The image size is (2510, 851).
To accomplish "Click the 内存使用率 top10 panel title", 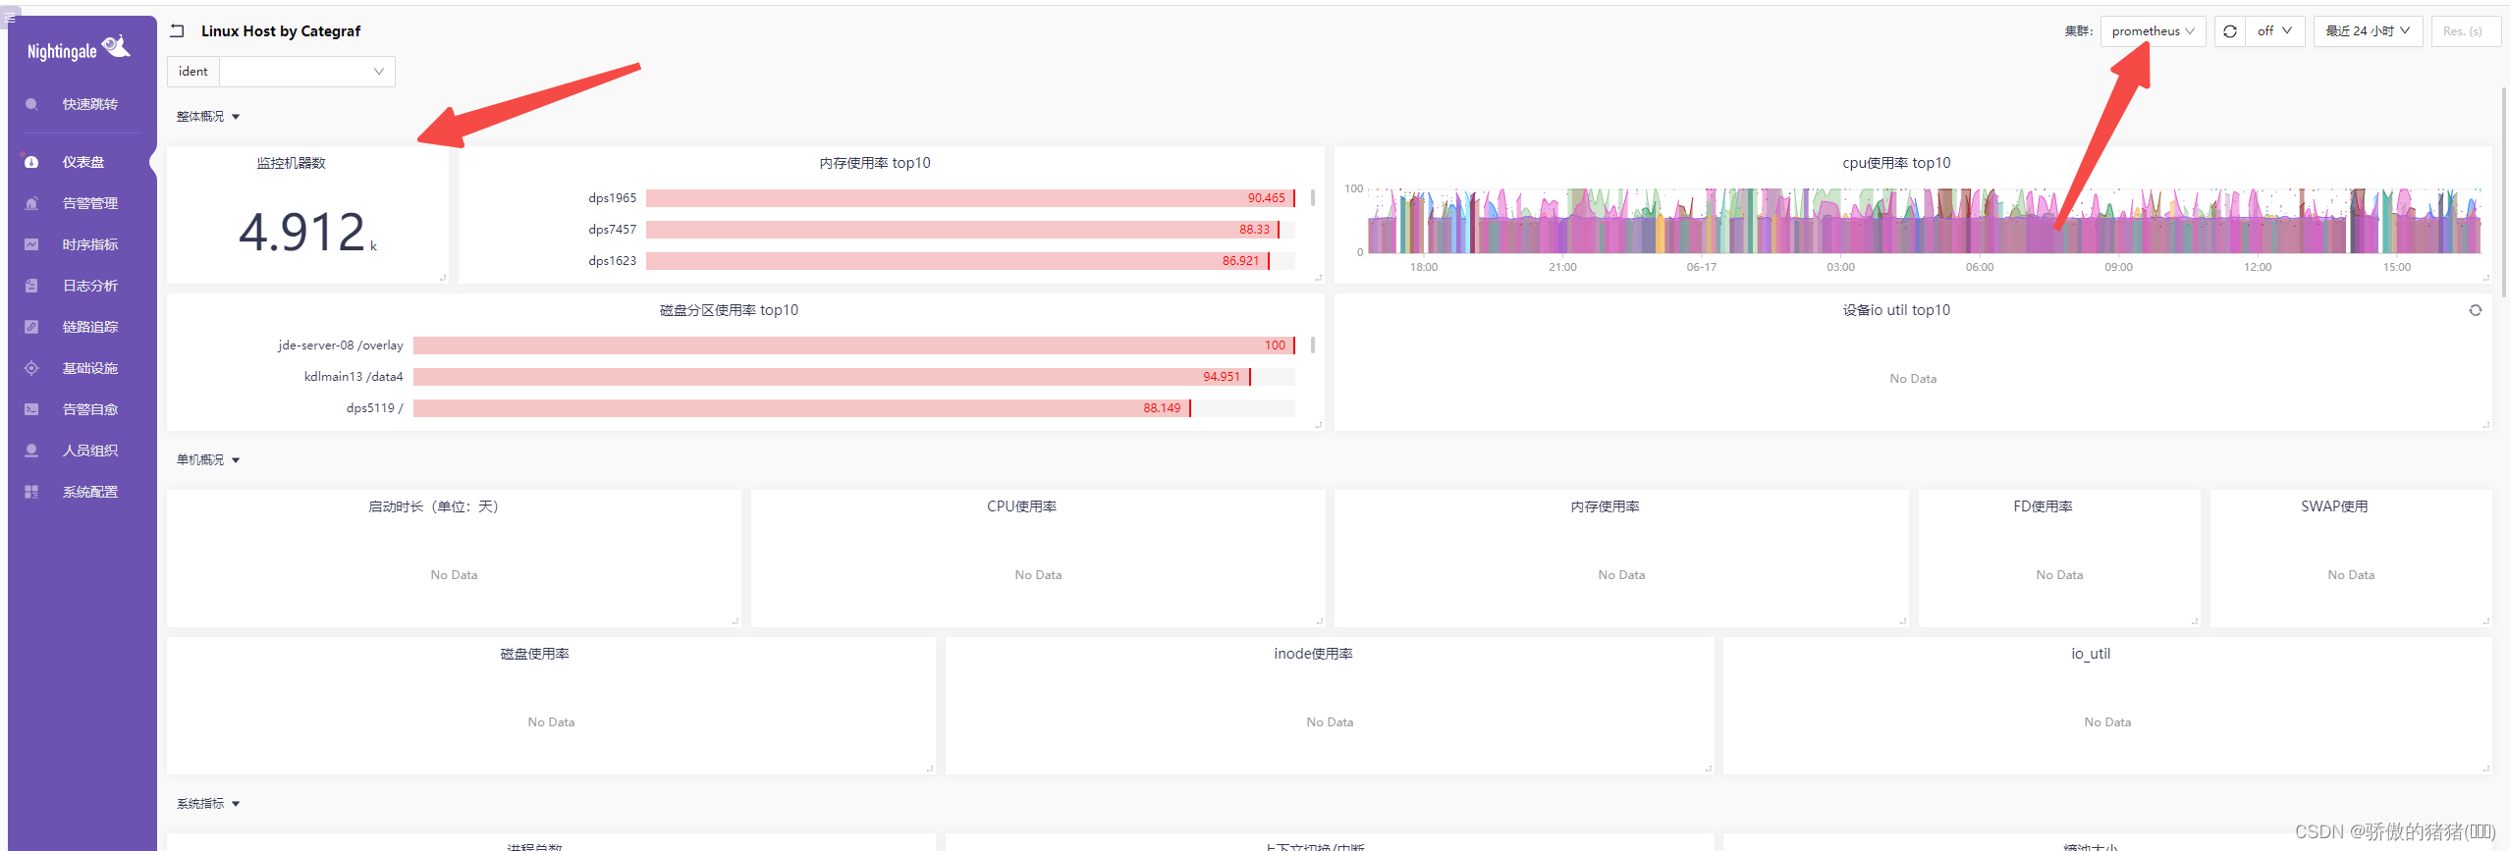I will pos(875,163).
